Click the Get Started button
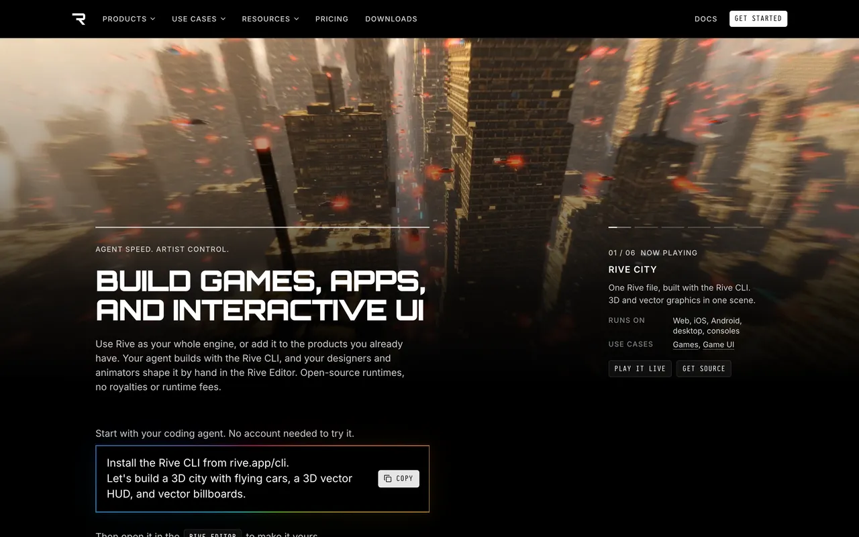This screenshot has height=537, width=859. coord(758,19)
